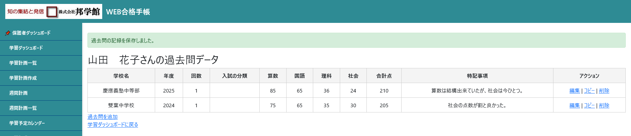Screen dimensions: 631x136
Task: Open 学習計画作成 sidebar item
Action: (23, 78)
